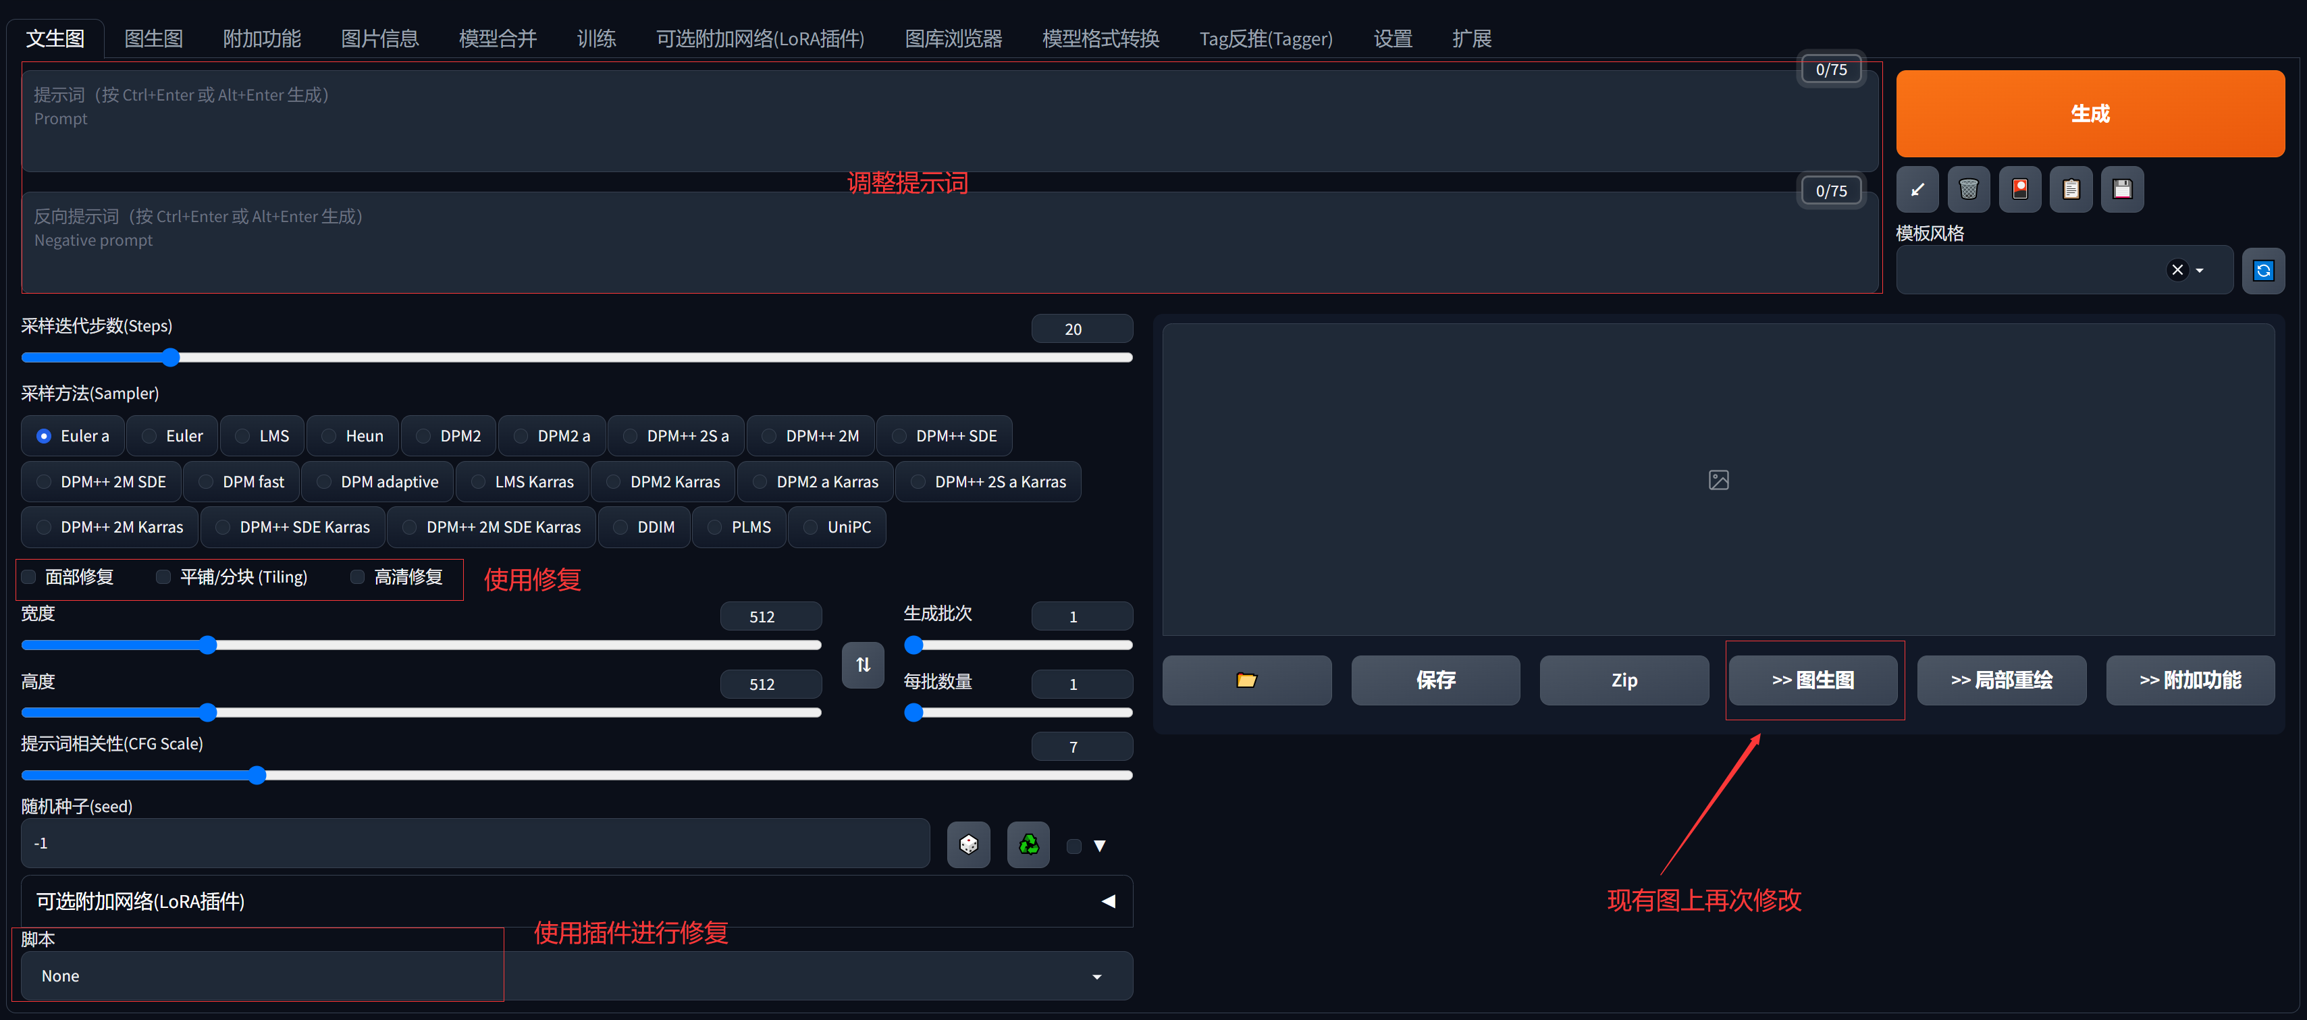
Task: Click the 保存 button
Action: click(1435, 680)
